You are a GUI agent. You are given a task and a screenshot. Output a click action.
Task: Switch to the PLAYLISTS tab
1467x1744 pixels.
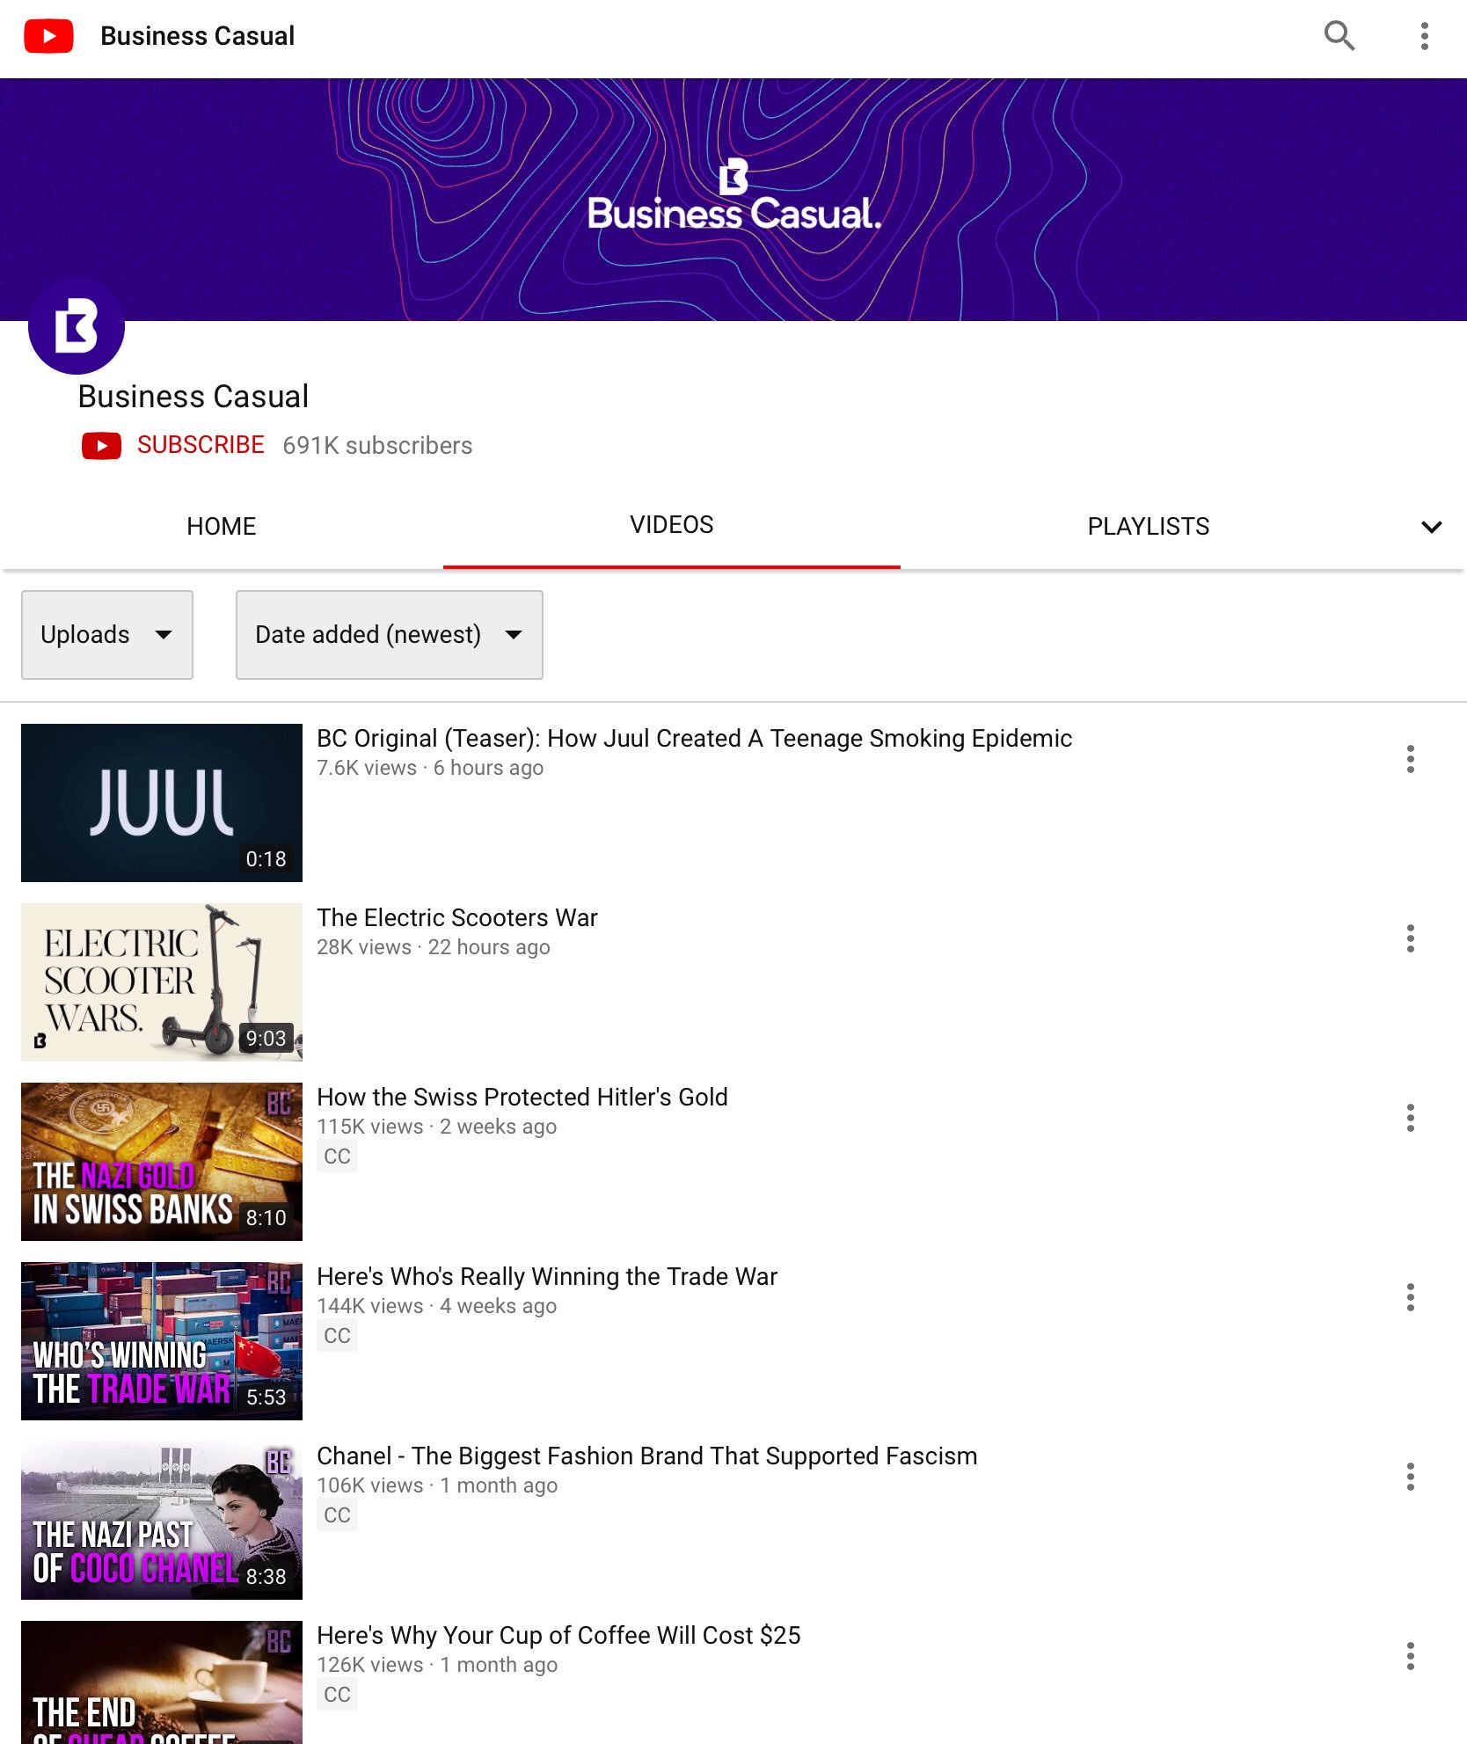point(1149,527)
